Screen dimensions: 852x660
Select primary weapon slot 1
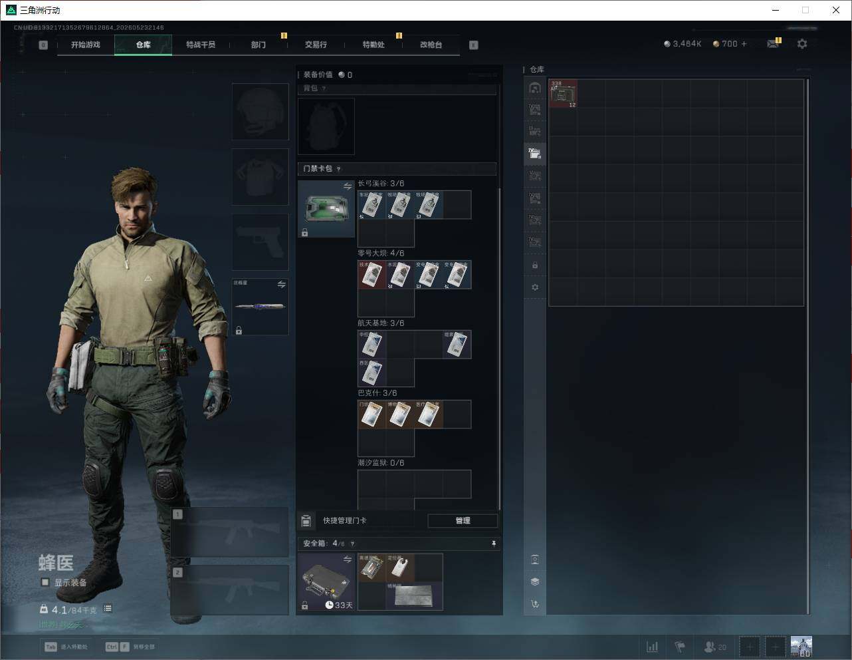tap(230, 532)
